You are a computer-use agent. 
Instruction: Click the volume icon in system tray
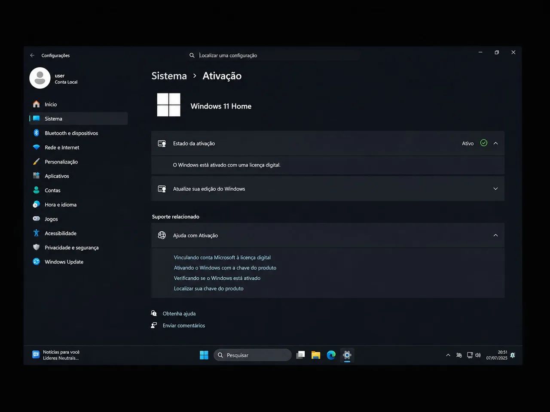click(478, 355)
